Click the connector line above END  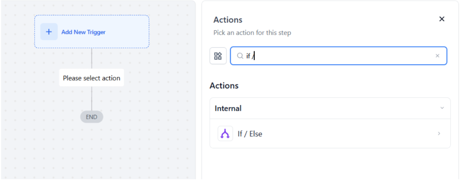point(92,99)
